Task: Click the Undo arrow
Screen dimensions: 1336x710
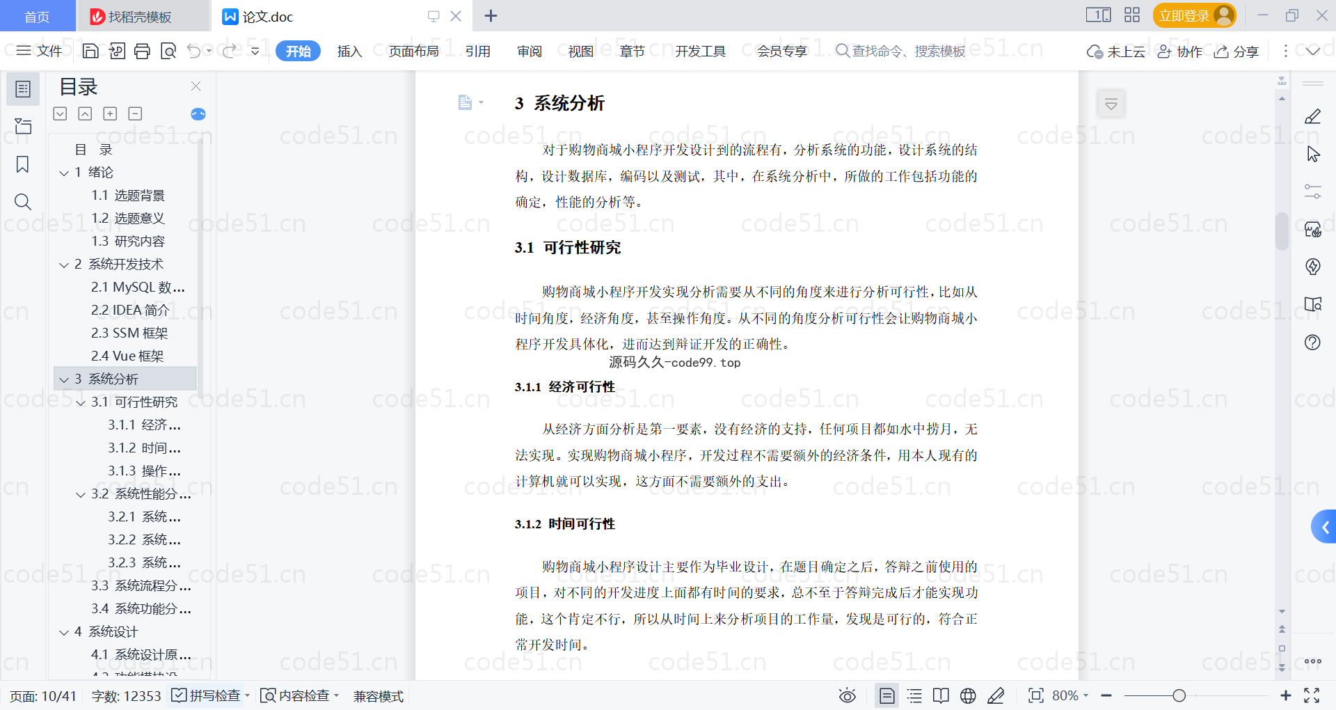Action: pos(194,51)
